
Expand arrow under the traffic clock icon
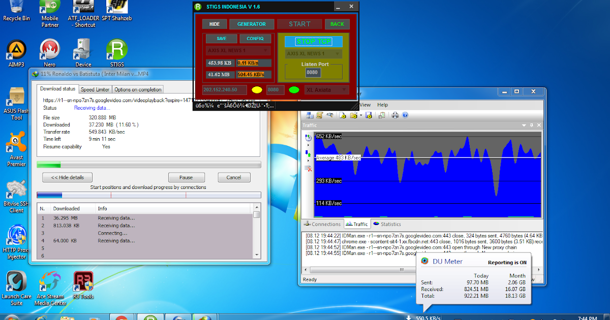(x=308, y=145)
